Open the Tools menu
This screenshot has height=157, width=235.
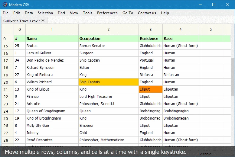pyautogui.click(x=87, y=13)
